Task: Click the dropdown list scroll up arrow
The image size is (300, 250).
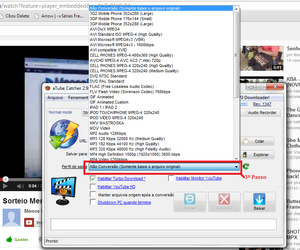Action: [x=236, y=9]
